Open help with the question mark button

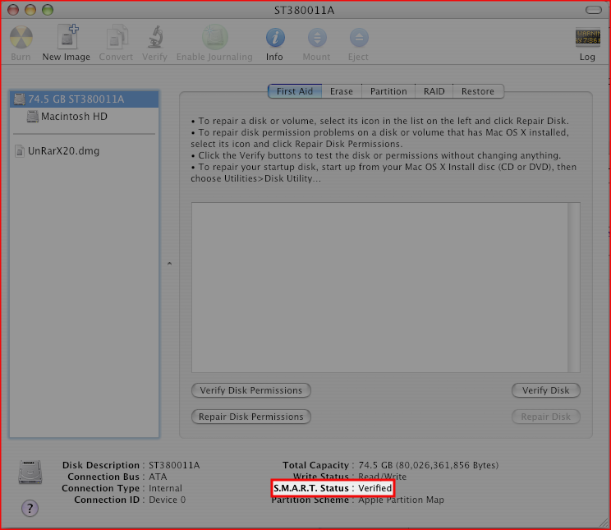(x=30, y=508)
